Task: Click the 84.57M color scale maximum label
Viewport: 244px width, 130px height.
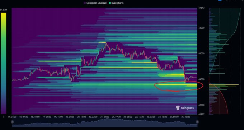Action: point(3,10)
